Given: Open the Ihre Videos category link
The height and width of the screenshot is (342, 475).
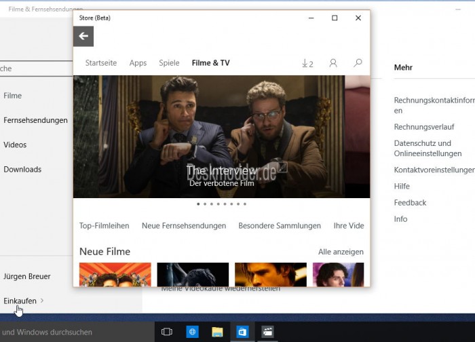Looking at the screenshot, I should coord(349,226).
